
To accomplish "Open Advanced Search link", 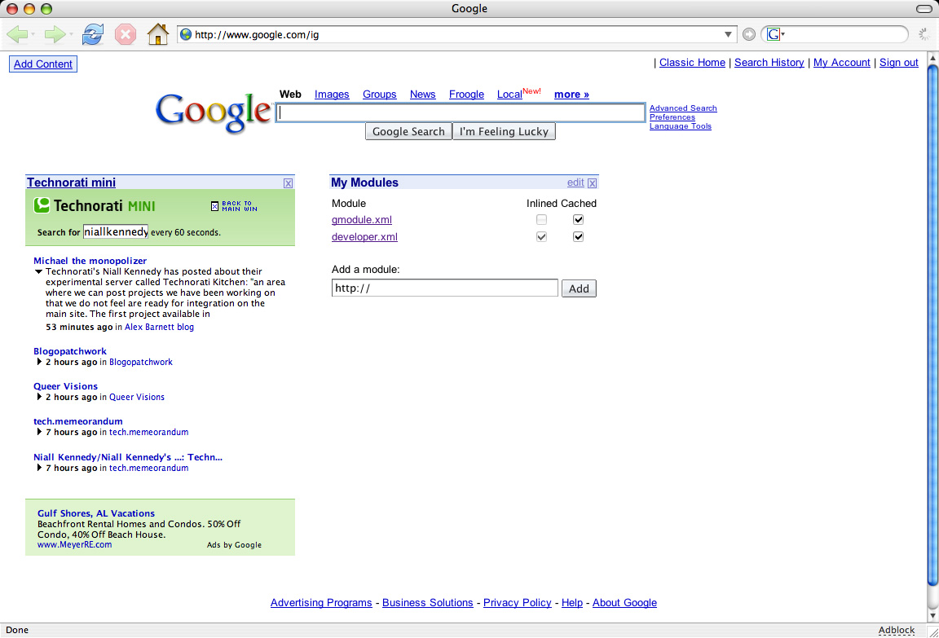I will point(683,108).
